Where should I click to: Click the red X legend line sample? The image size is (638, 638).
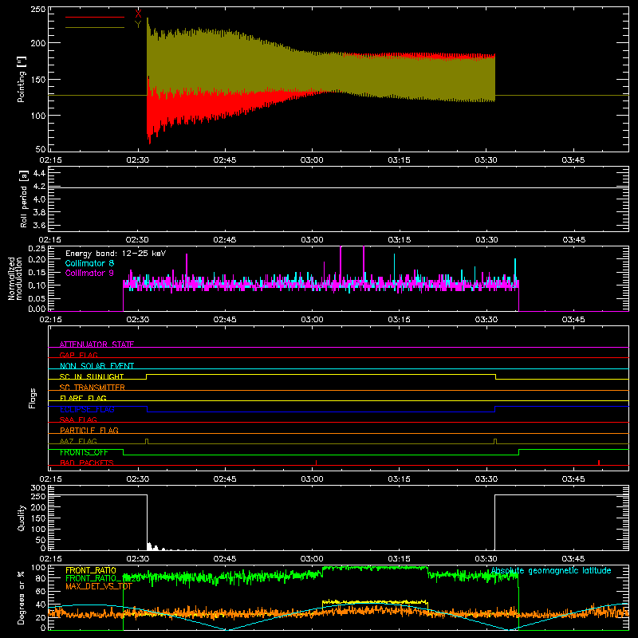click(95, 17)
